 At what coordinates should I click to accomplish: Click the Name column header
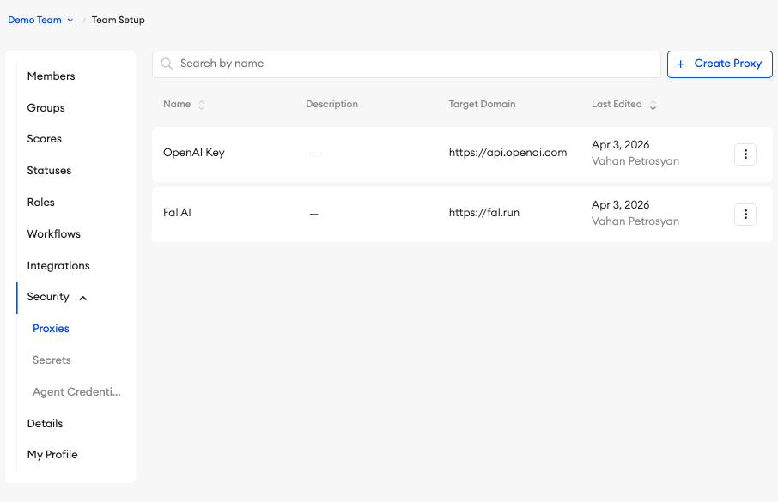pos(177,104)
